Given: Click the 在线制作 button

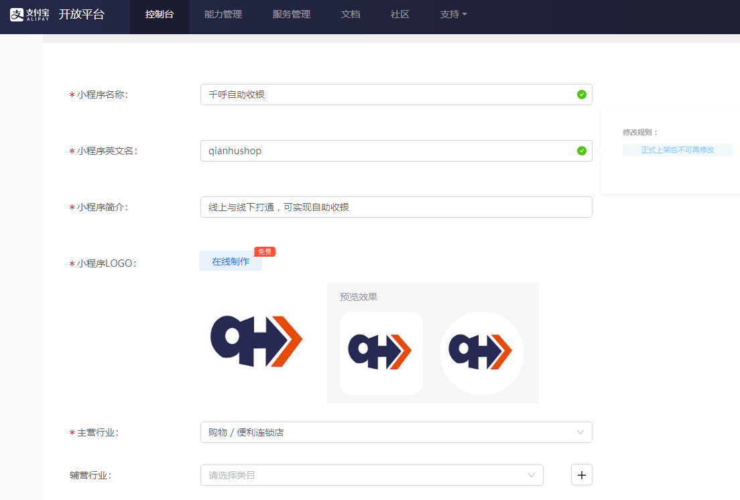Looking at the screenshot, I should point(231,261).
